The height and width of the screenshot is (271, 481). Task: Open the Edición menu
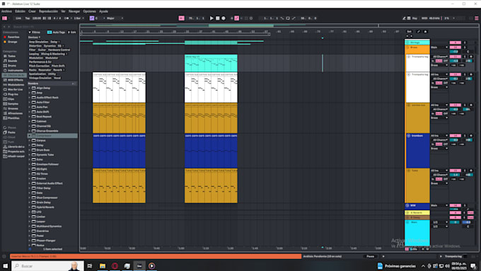click(x=21, y=11)
